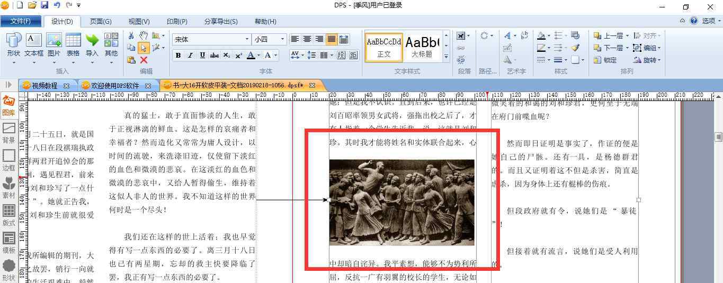Open the 选项 options dropdown
This screenshot has width=723, height=283.
coord(711,21)
